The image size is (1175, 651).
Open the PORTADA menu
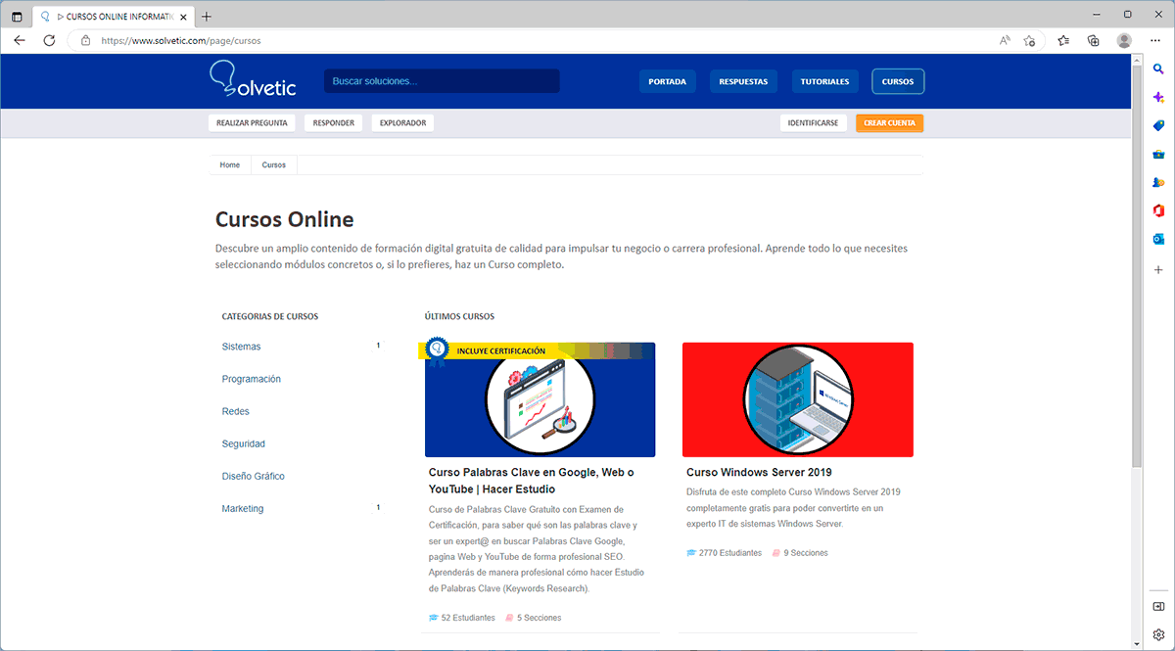tap(667, 81)
